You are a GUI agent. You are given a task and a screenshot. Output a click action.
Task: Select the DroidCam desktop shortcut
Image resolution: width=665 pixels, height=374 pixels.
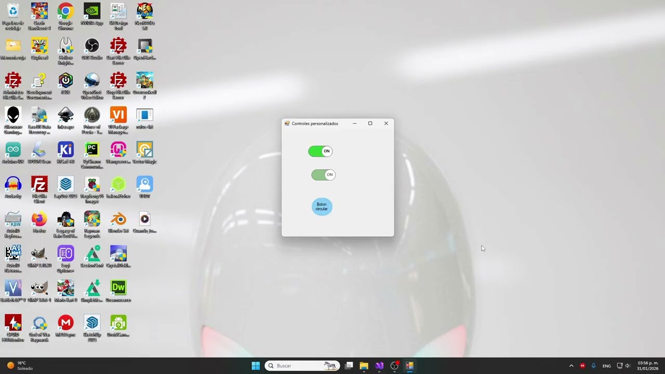click(x=118, y=326)
